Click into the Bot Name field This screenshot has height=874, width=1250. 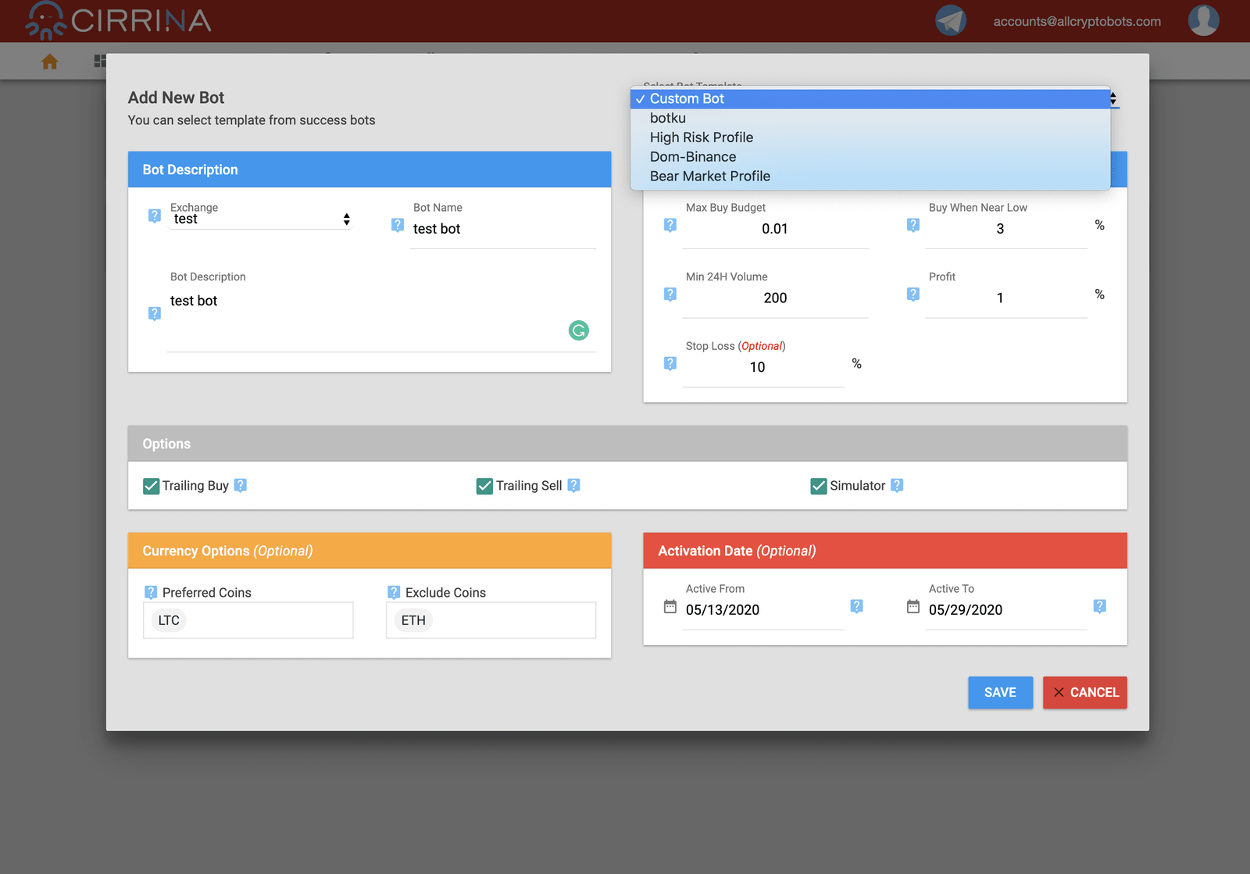[503, 229]
